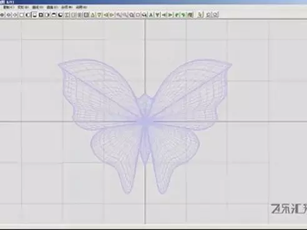Image resolution: width=307 pixels, height=230 pixels.
Task: Click the highlighted bottom-half view icon
Action: (x=35, y=15)
